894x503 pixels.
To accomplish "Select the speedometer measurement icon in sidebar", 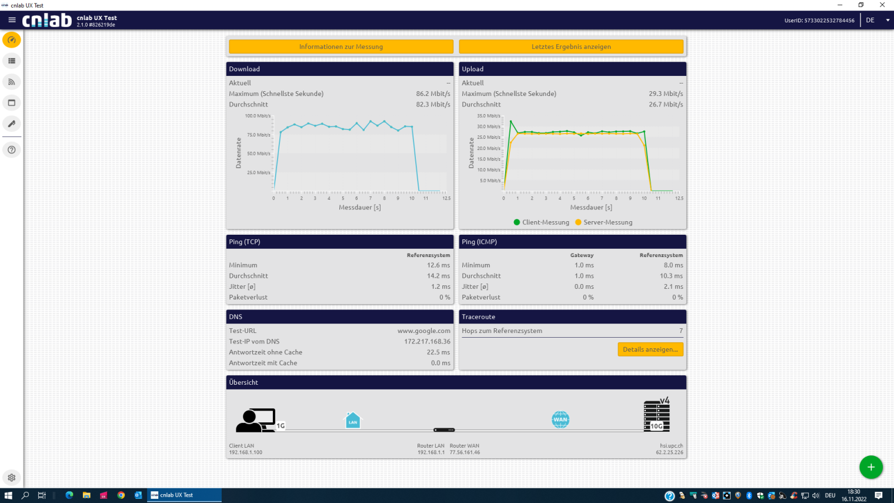I will click(12, 40).
